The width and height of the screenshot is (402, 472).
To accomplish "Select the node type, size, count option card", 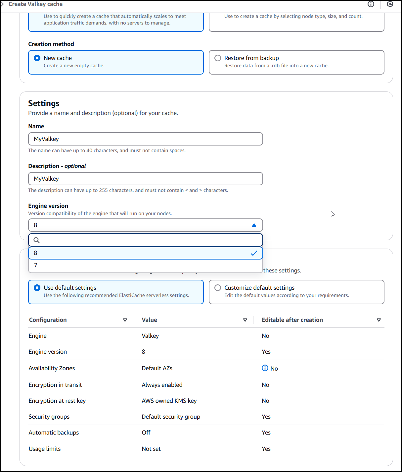I will tap(296, 22).
